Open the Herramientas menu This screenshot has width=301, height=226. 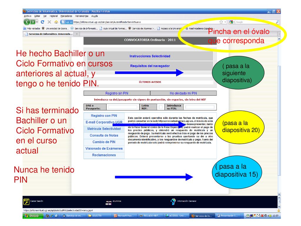tap(82, 16)
